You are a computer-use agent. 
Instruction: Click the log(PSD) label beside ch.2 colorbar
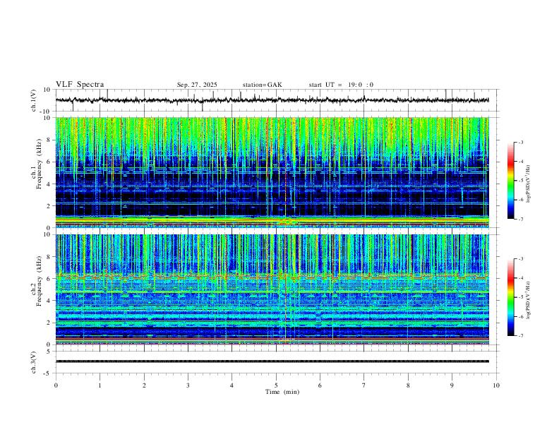pyautogui.click(x=529, y=300)
